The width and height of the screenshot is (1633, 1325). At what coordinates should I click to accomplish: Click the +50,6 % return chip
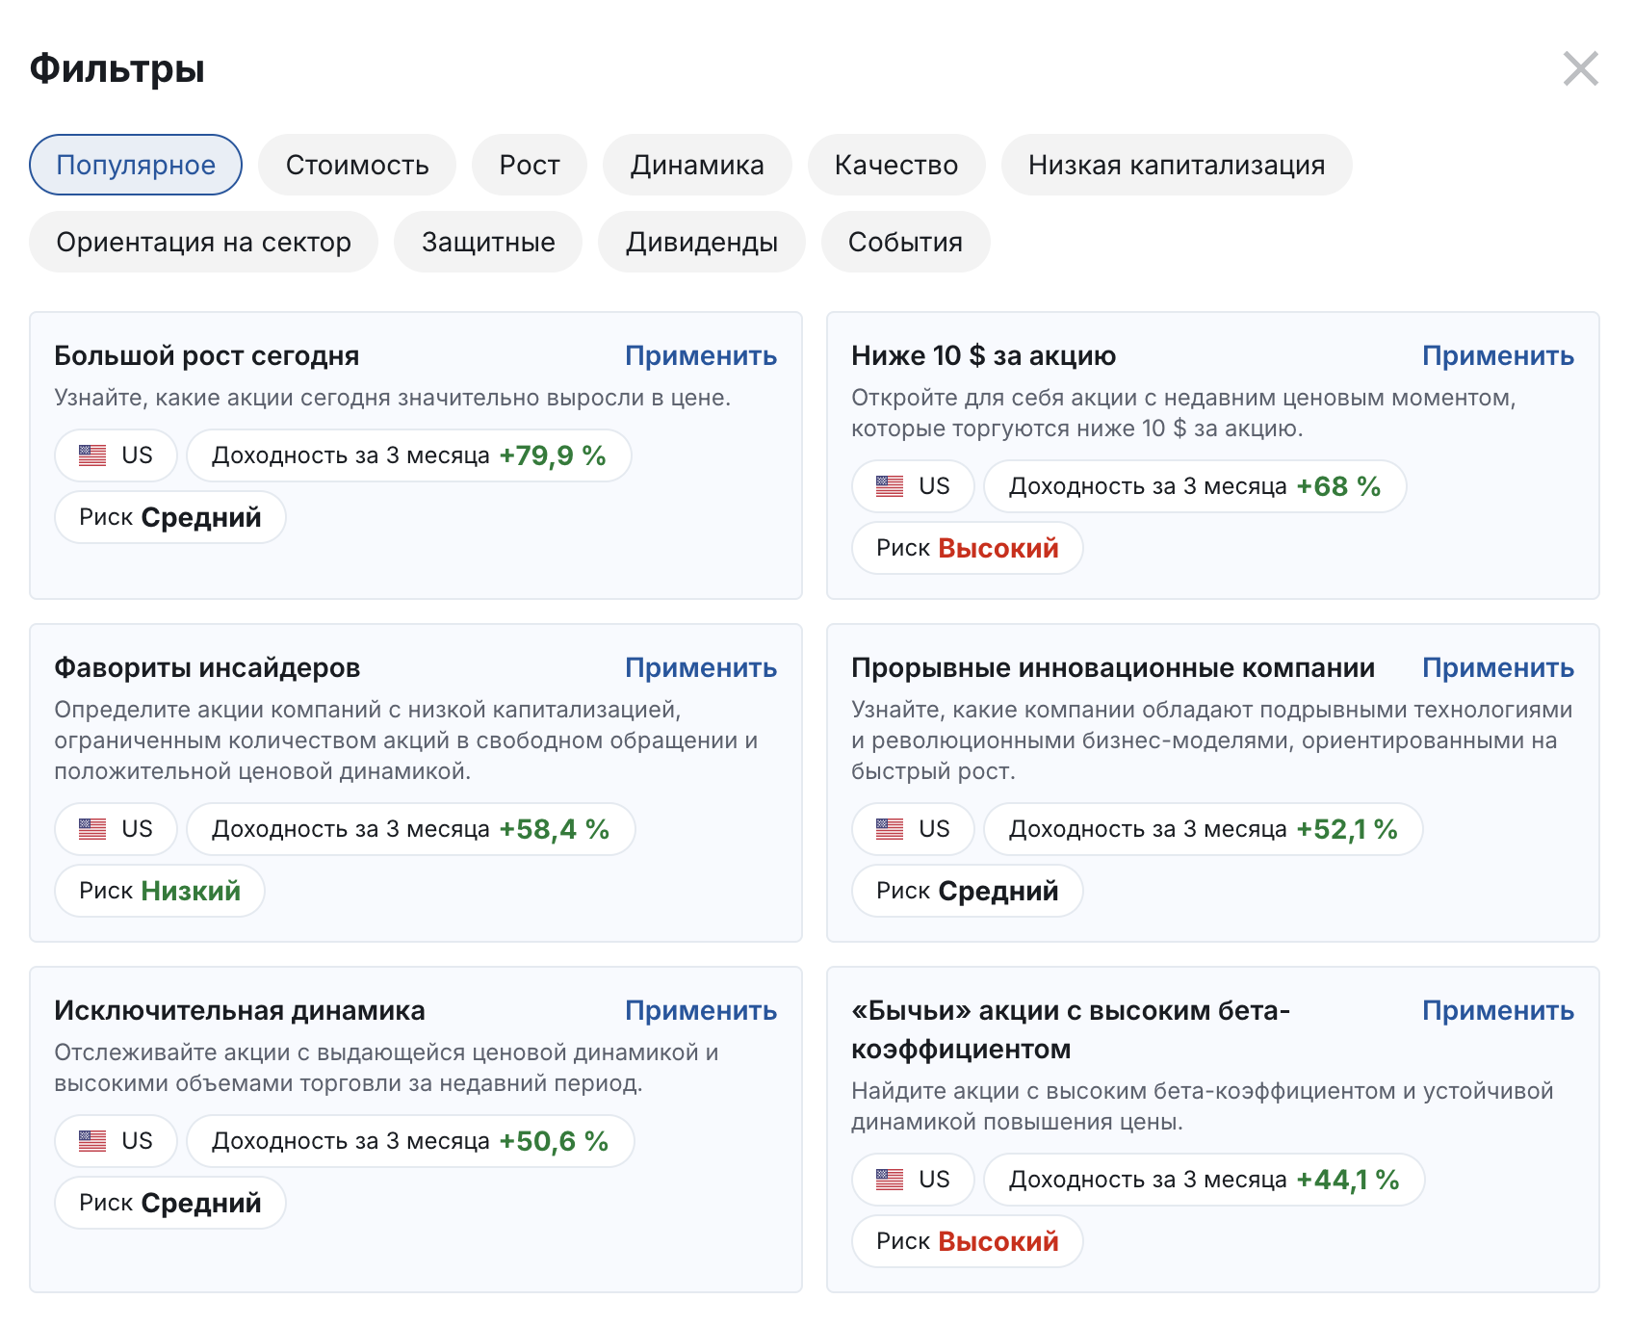410,1141
